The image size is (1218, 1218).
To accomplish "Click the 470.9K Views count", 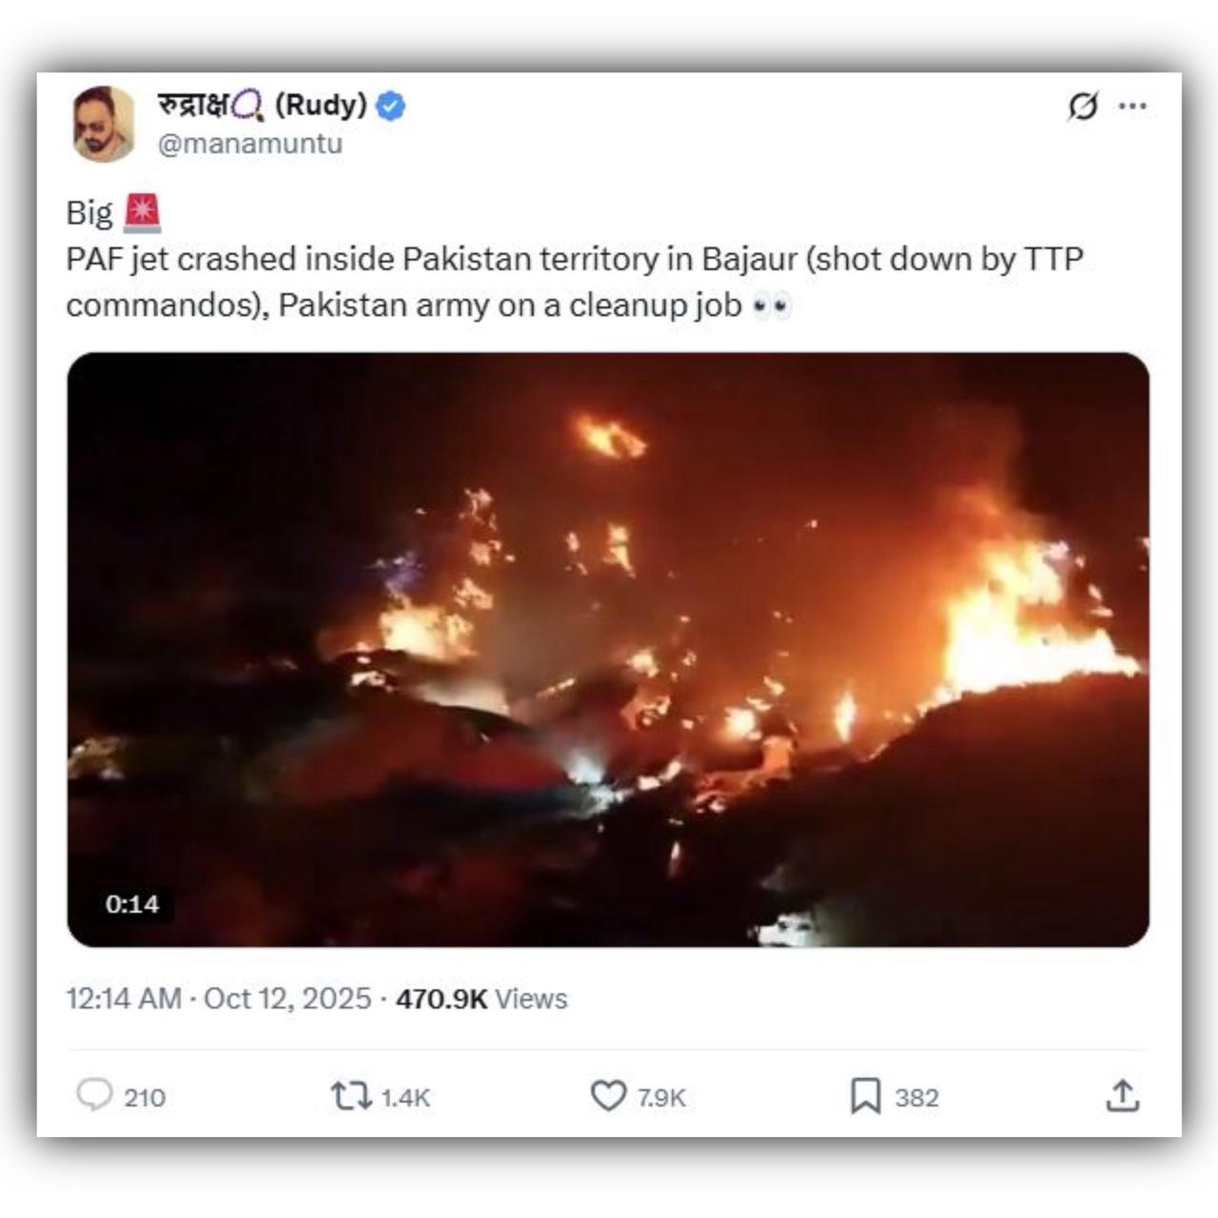I will tap(481, 998).
